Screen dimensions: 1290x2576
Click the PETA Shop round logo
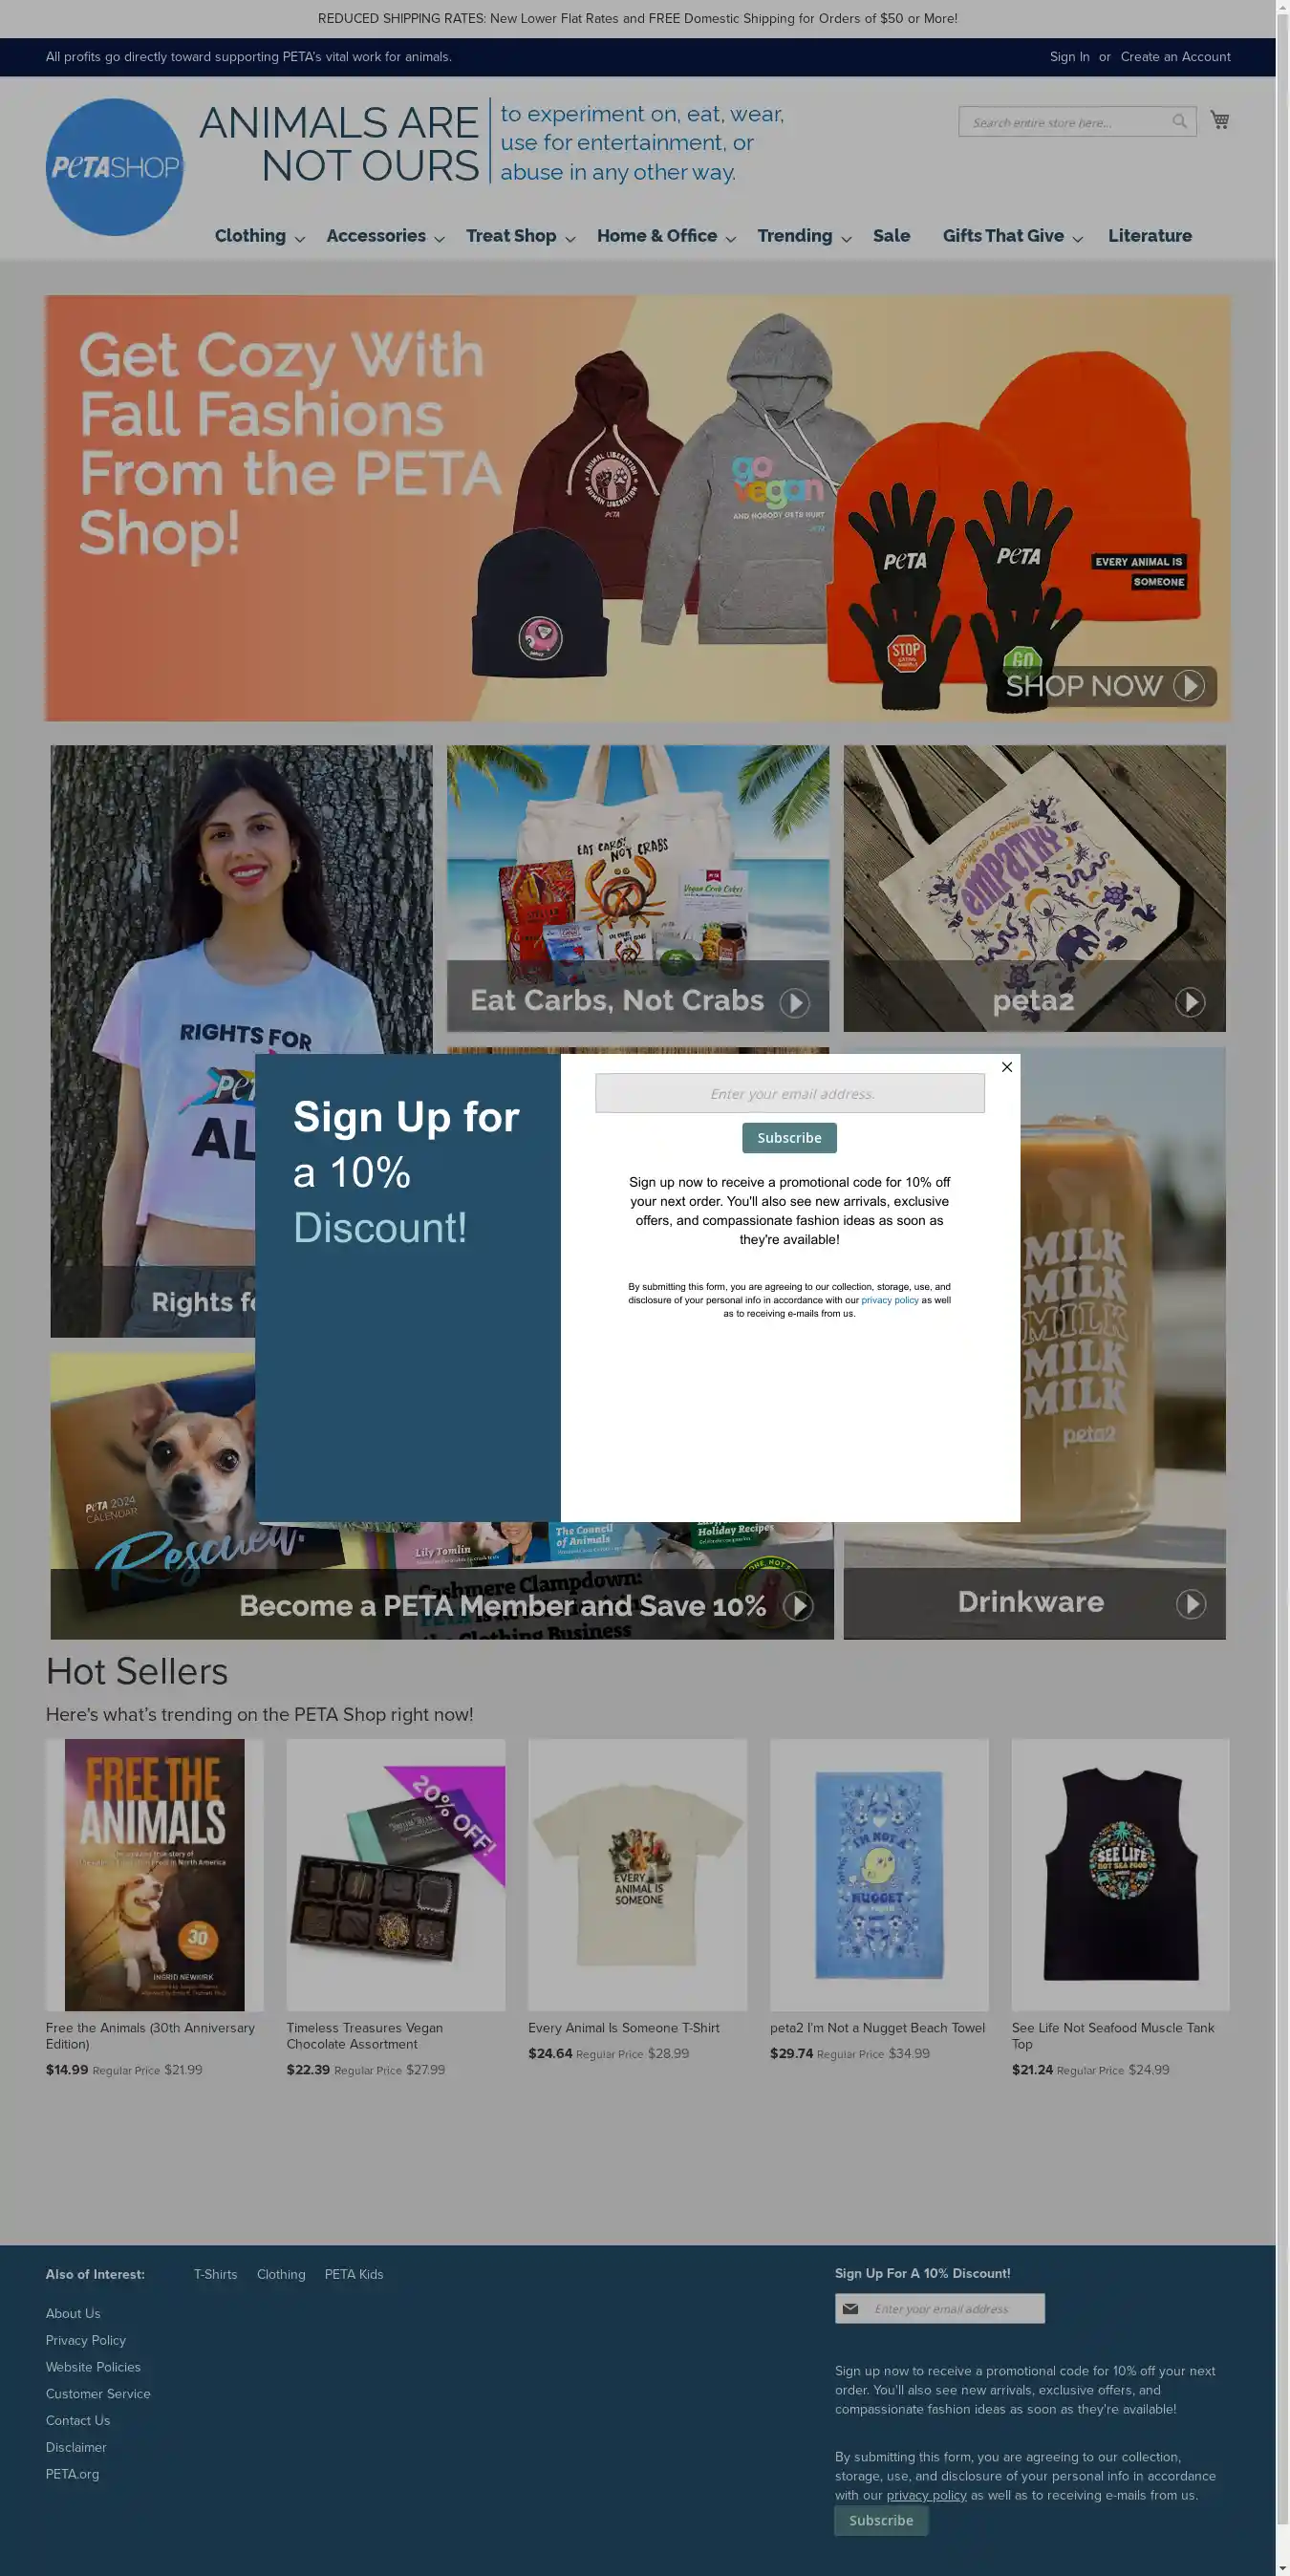coord(114,167)
